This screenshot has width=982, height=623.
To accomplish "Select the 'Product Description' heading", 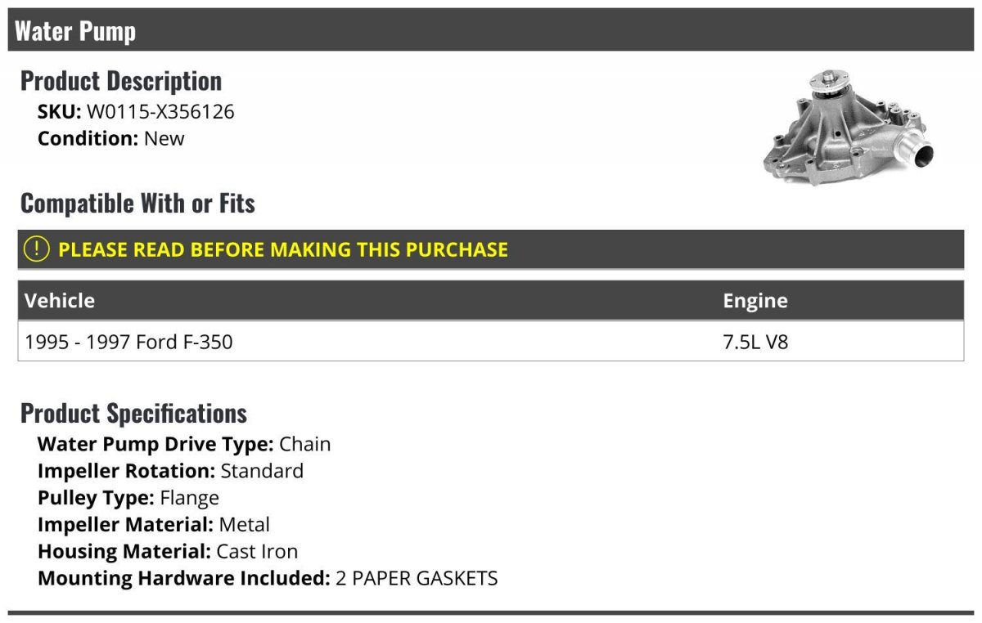I will click(121, 81).
